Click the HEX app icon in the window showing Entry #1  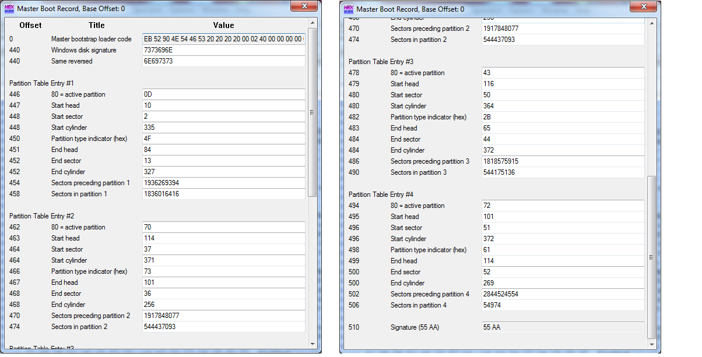click(x=10, y=9)
